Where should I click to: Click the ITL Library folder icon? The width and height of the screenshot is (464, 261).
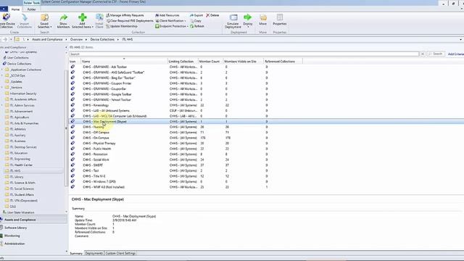7,177
